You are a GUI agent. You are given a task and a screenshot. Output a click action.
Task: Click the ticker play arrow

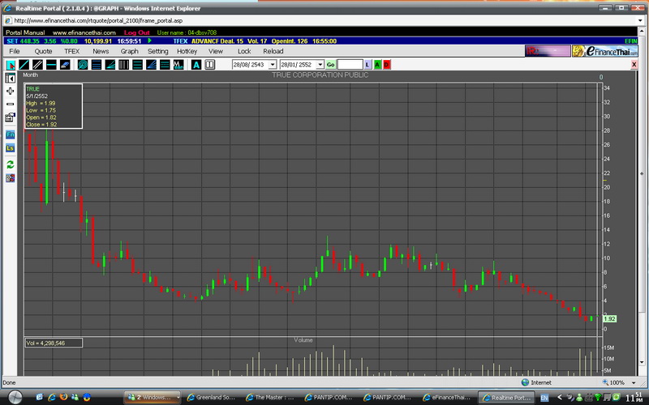[x=149, y=41]
